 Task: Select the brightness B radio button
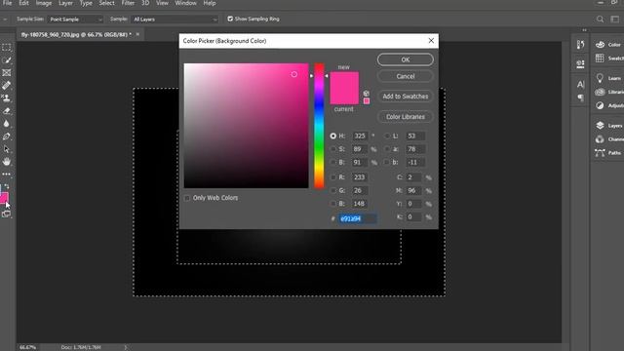tap(333, 163)
